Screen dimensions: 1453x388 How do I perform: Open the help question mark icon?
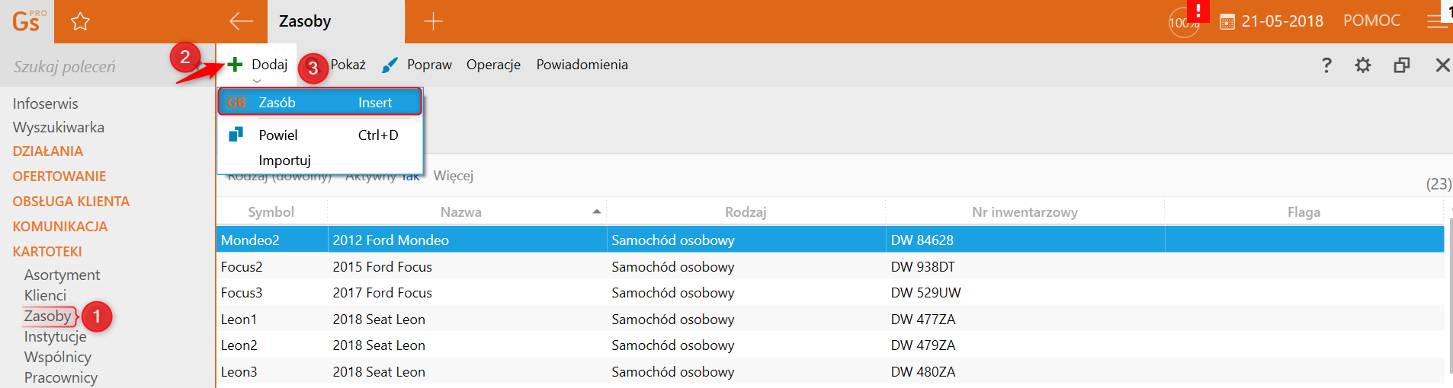pos(1326,65)
